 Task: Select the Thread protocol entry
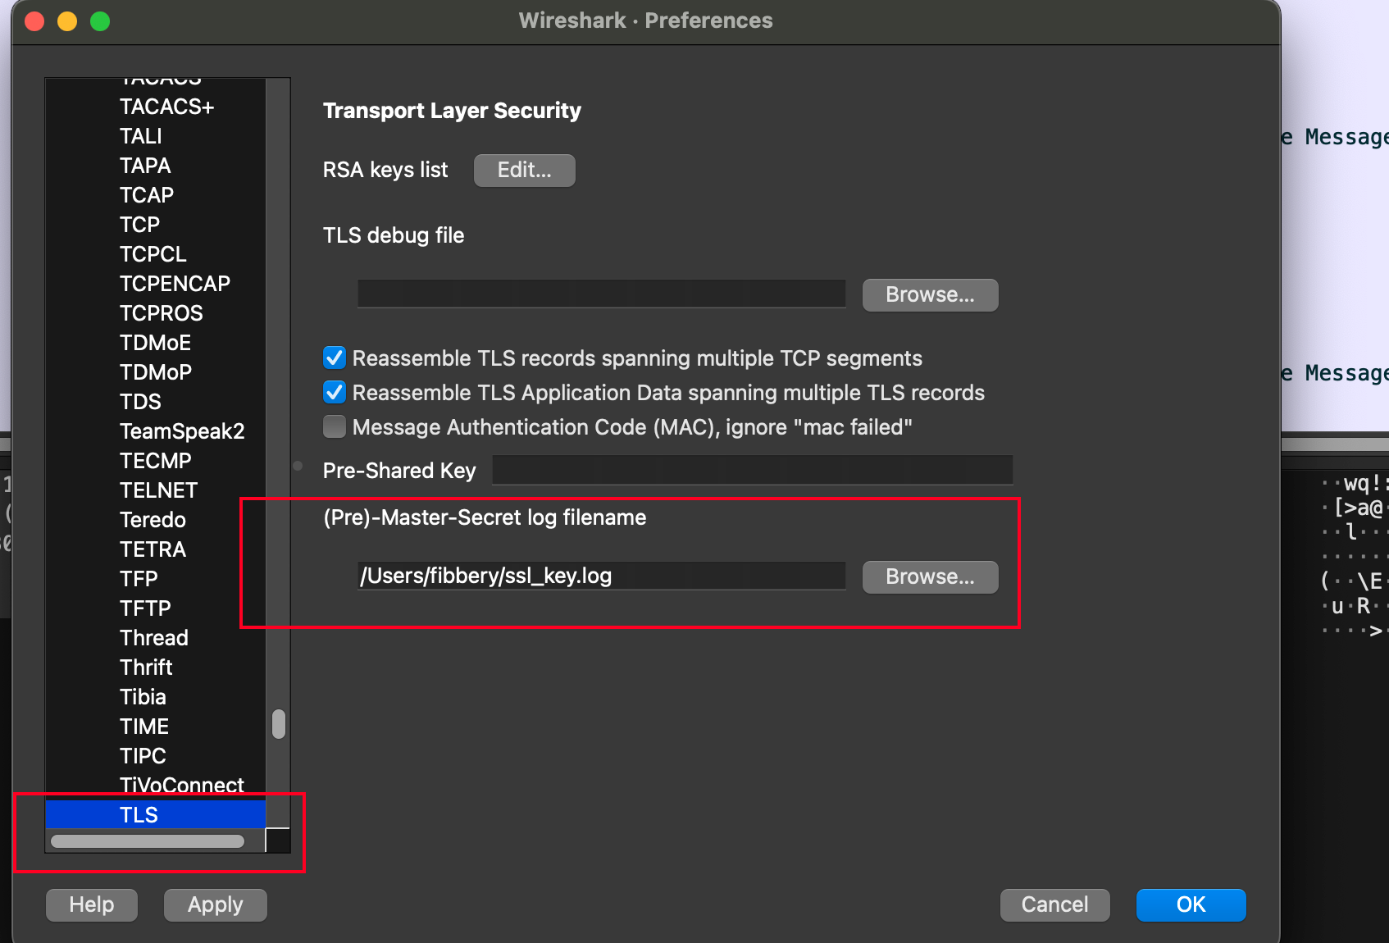153,637
